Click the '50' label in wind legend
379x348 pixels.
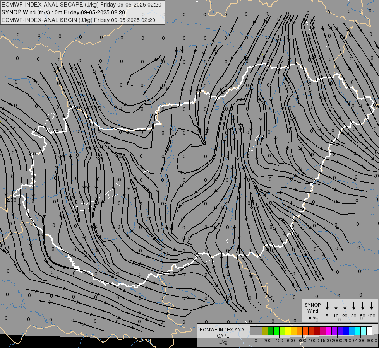[x=363, y=316]
